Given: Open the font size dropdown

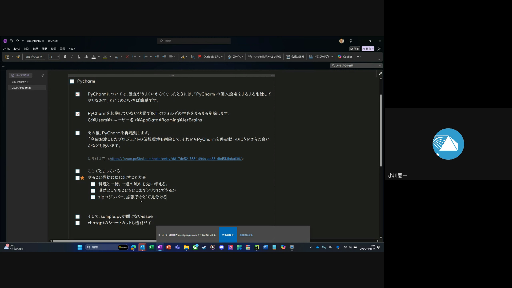Looking at the screenshot, I should coord(58,57).
